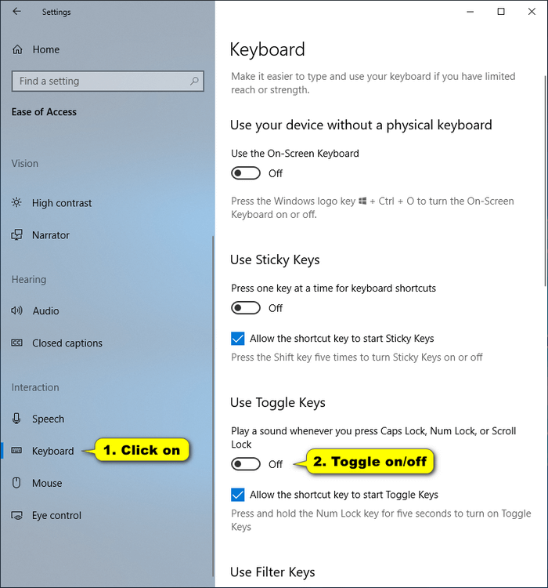548x588 pixels.
Task: Click the right pane vertical scrollbar
Action: (x=546, y=182)
